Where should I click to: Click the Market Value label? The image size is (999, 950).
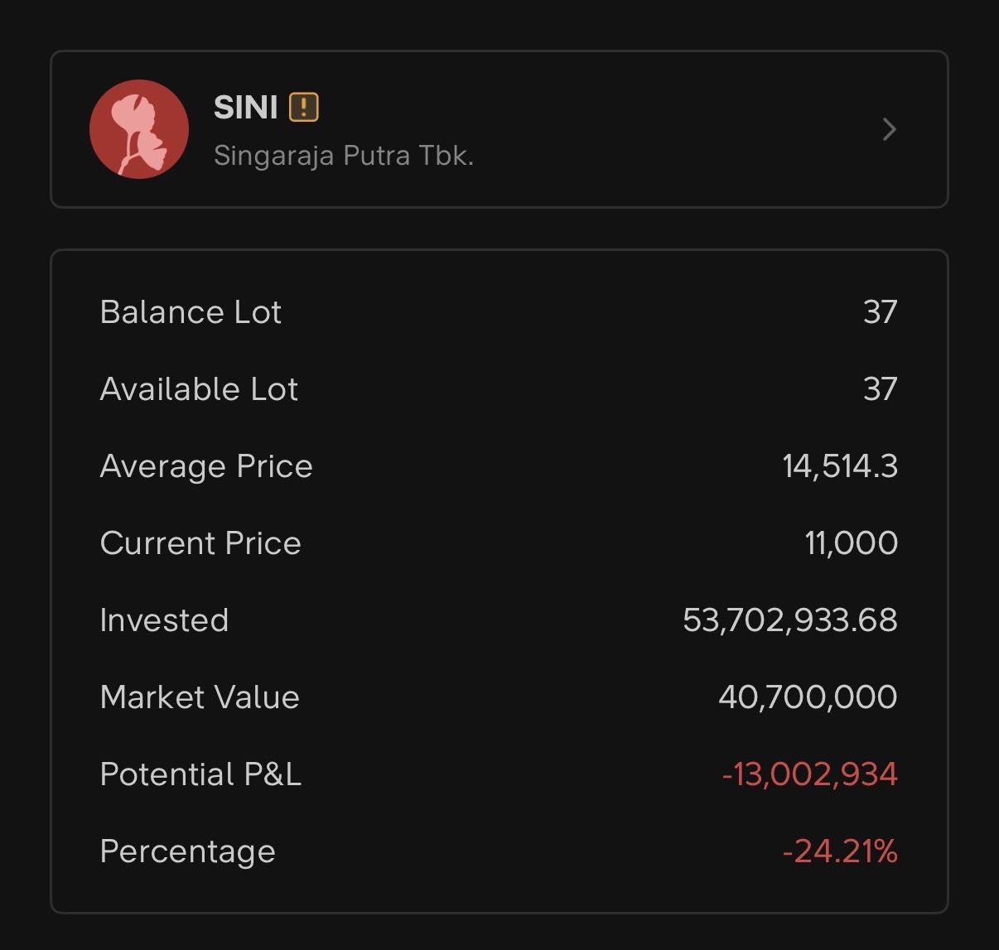click(200, 697)
